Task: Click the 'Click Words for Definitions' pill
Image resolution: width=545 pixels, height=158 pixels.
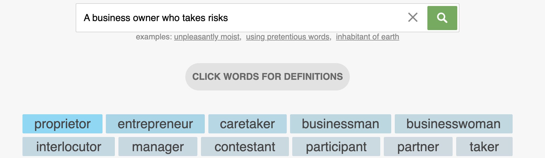Action: 268,77
